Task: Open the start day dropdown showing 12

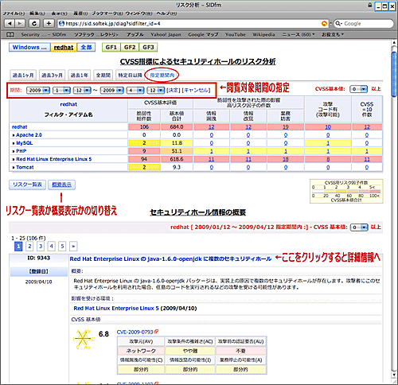Action: pyautogui.click(x=83, y=91)
